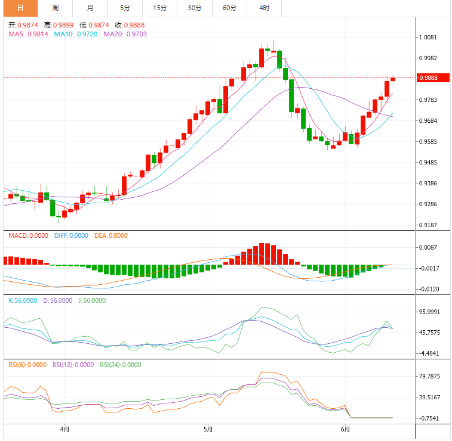Viewport: 452px width, 441px height.
Task: Select the 30分 timeframe tab
Action: click(194, 8)
